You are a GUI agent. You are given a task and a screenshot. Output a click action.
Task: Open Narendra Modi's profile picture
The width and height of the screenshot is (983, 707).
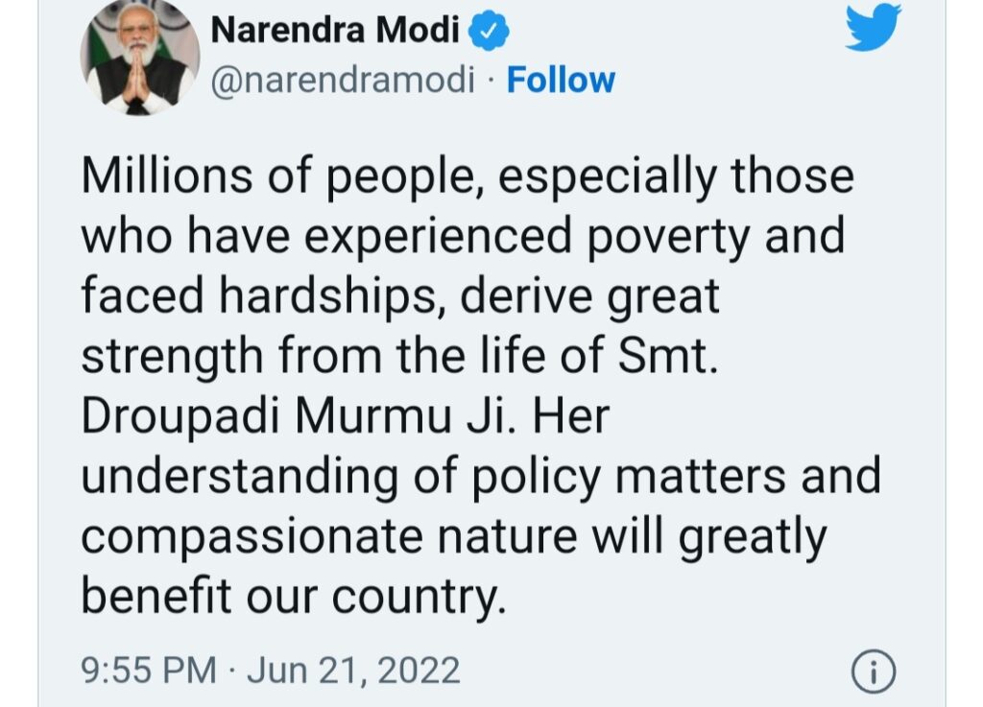click(x=140, y=59)
